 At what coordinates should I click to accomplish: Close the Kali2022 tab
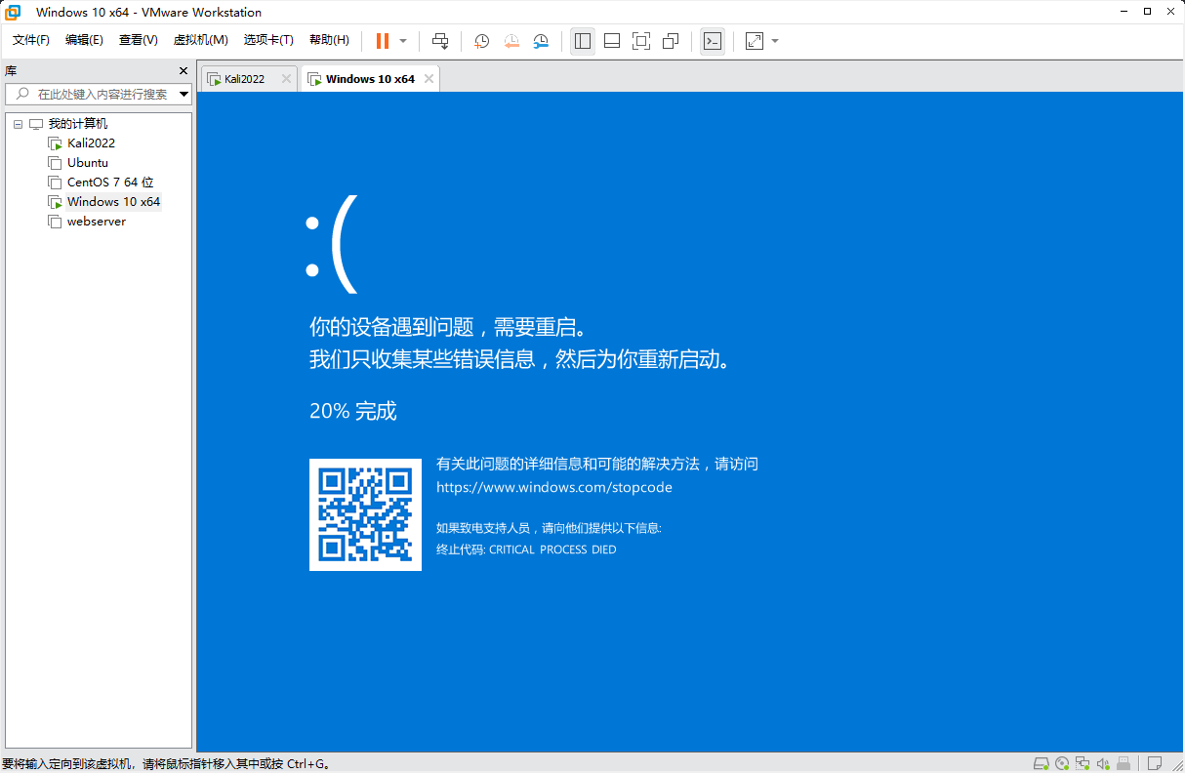pyautogui.click(x=286, y=79)
